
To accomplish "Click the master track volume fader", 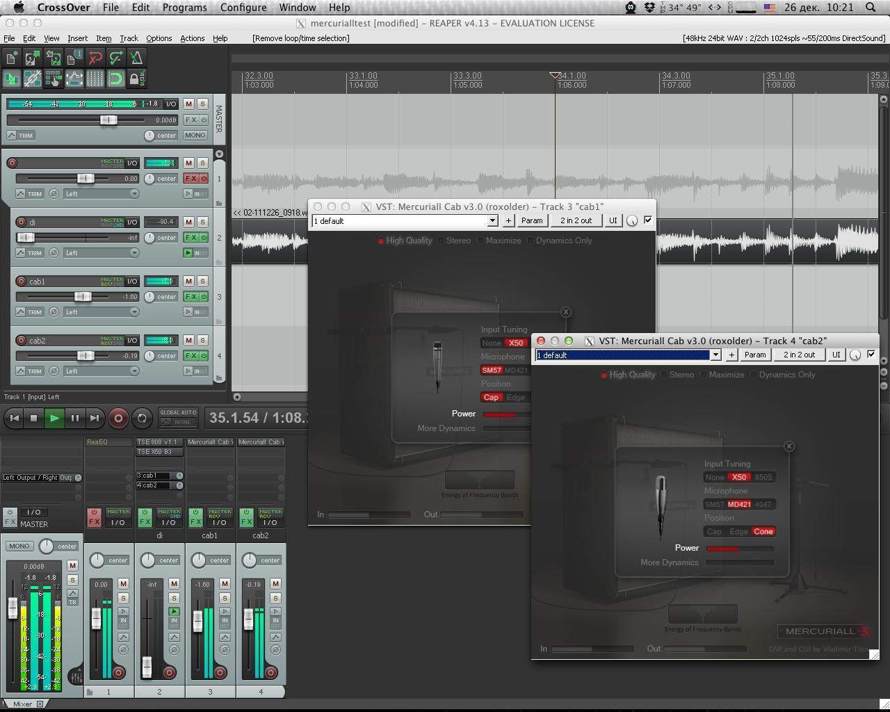I will [108, 120].
